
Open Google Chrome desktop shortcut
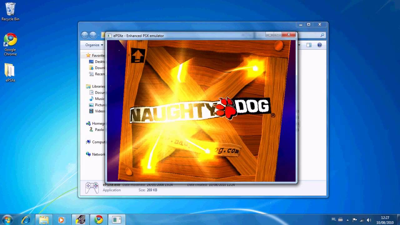10,44
